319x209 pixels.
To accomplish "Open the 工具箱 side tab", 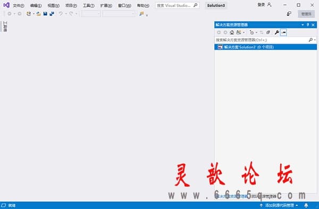I will pos(5,27).
